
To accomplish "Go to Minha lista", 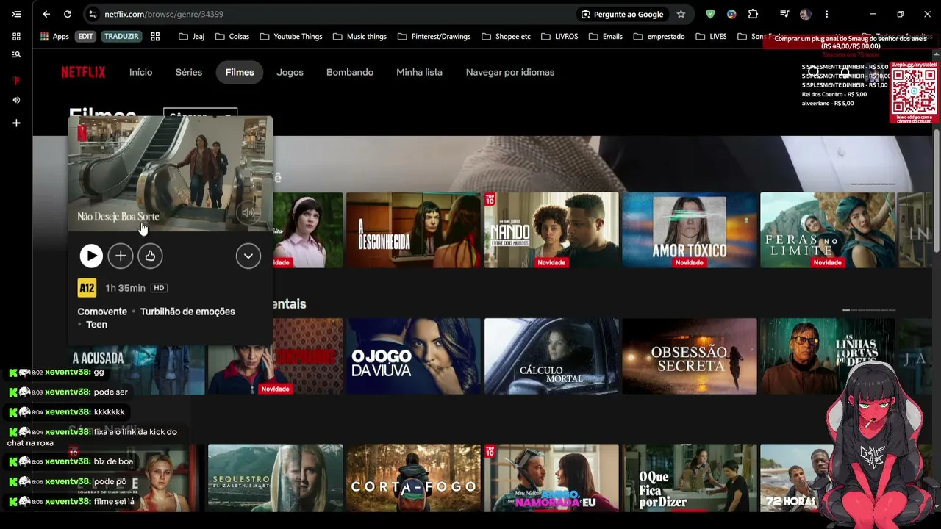I will [419, 72].
